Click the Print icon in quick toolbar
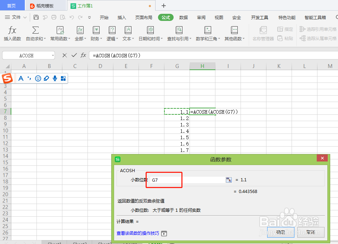The height and width of the screenshot is (244, 338). (53, 17)
